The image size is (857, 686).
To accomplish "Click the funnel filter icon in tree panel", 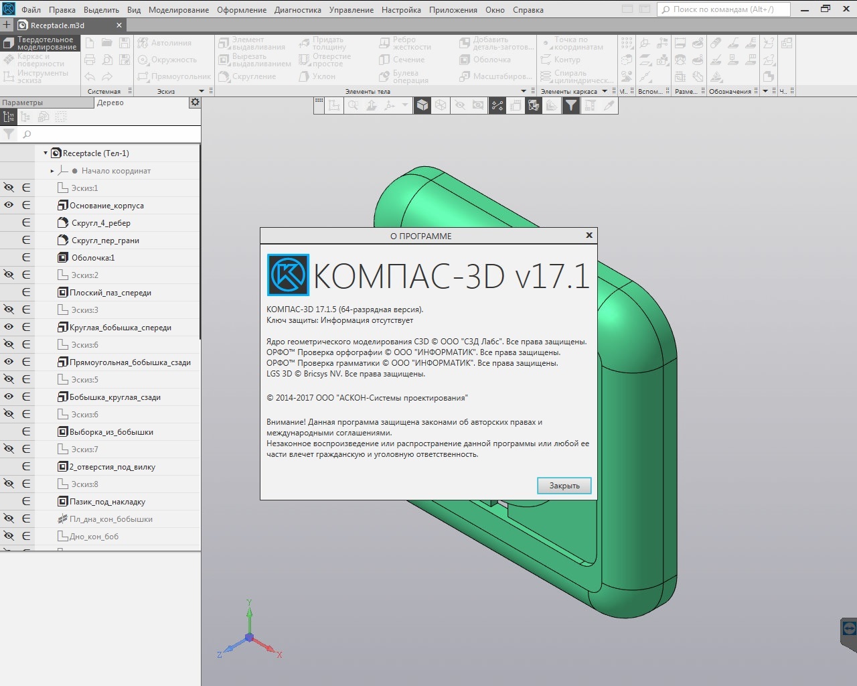I will click(x=9, y=134).
